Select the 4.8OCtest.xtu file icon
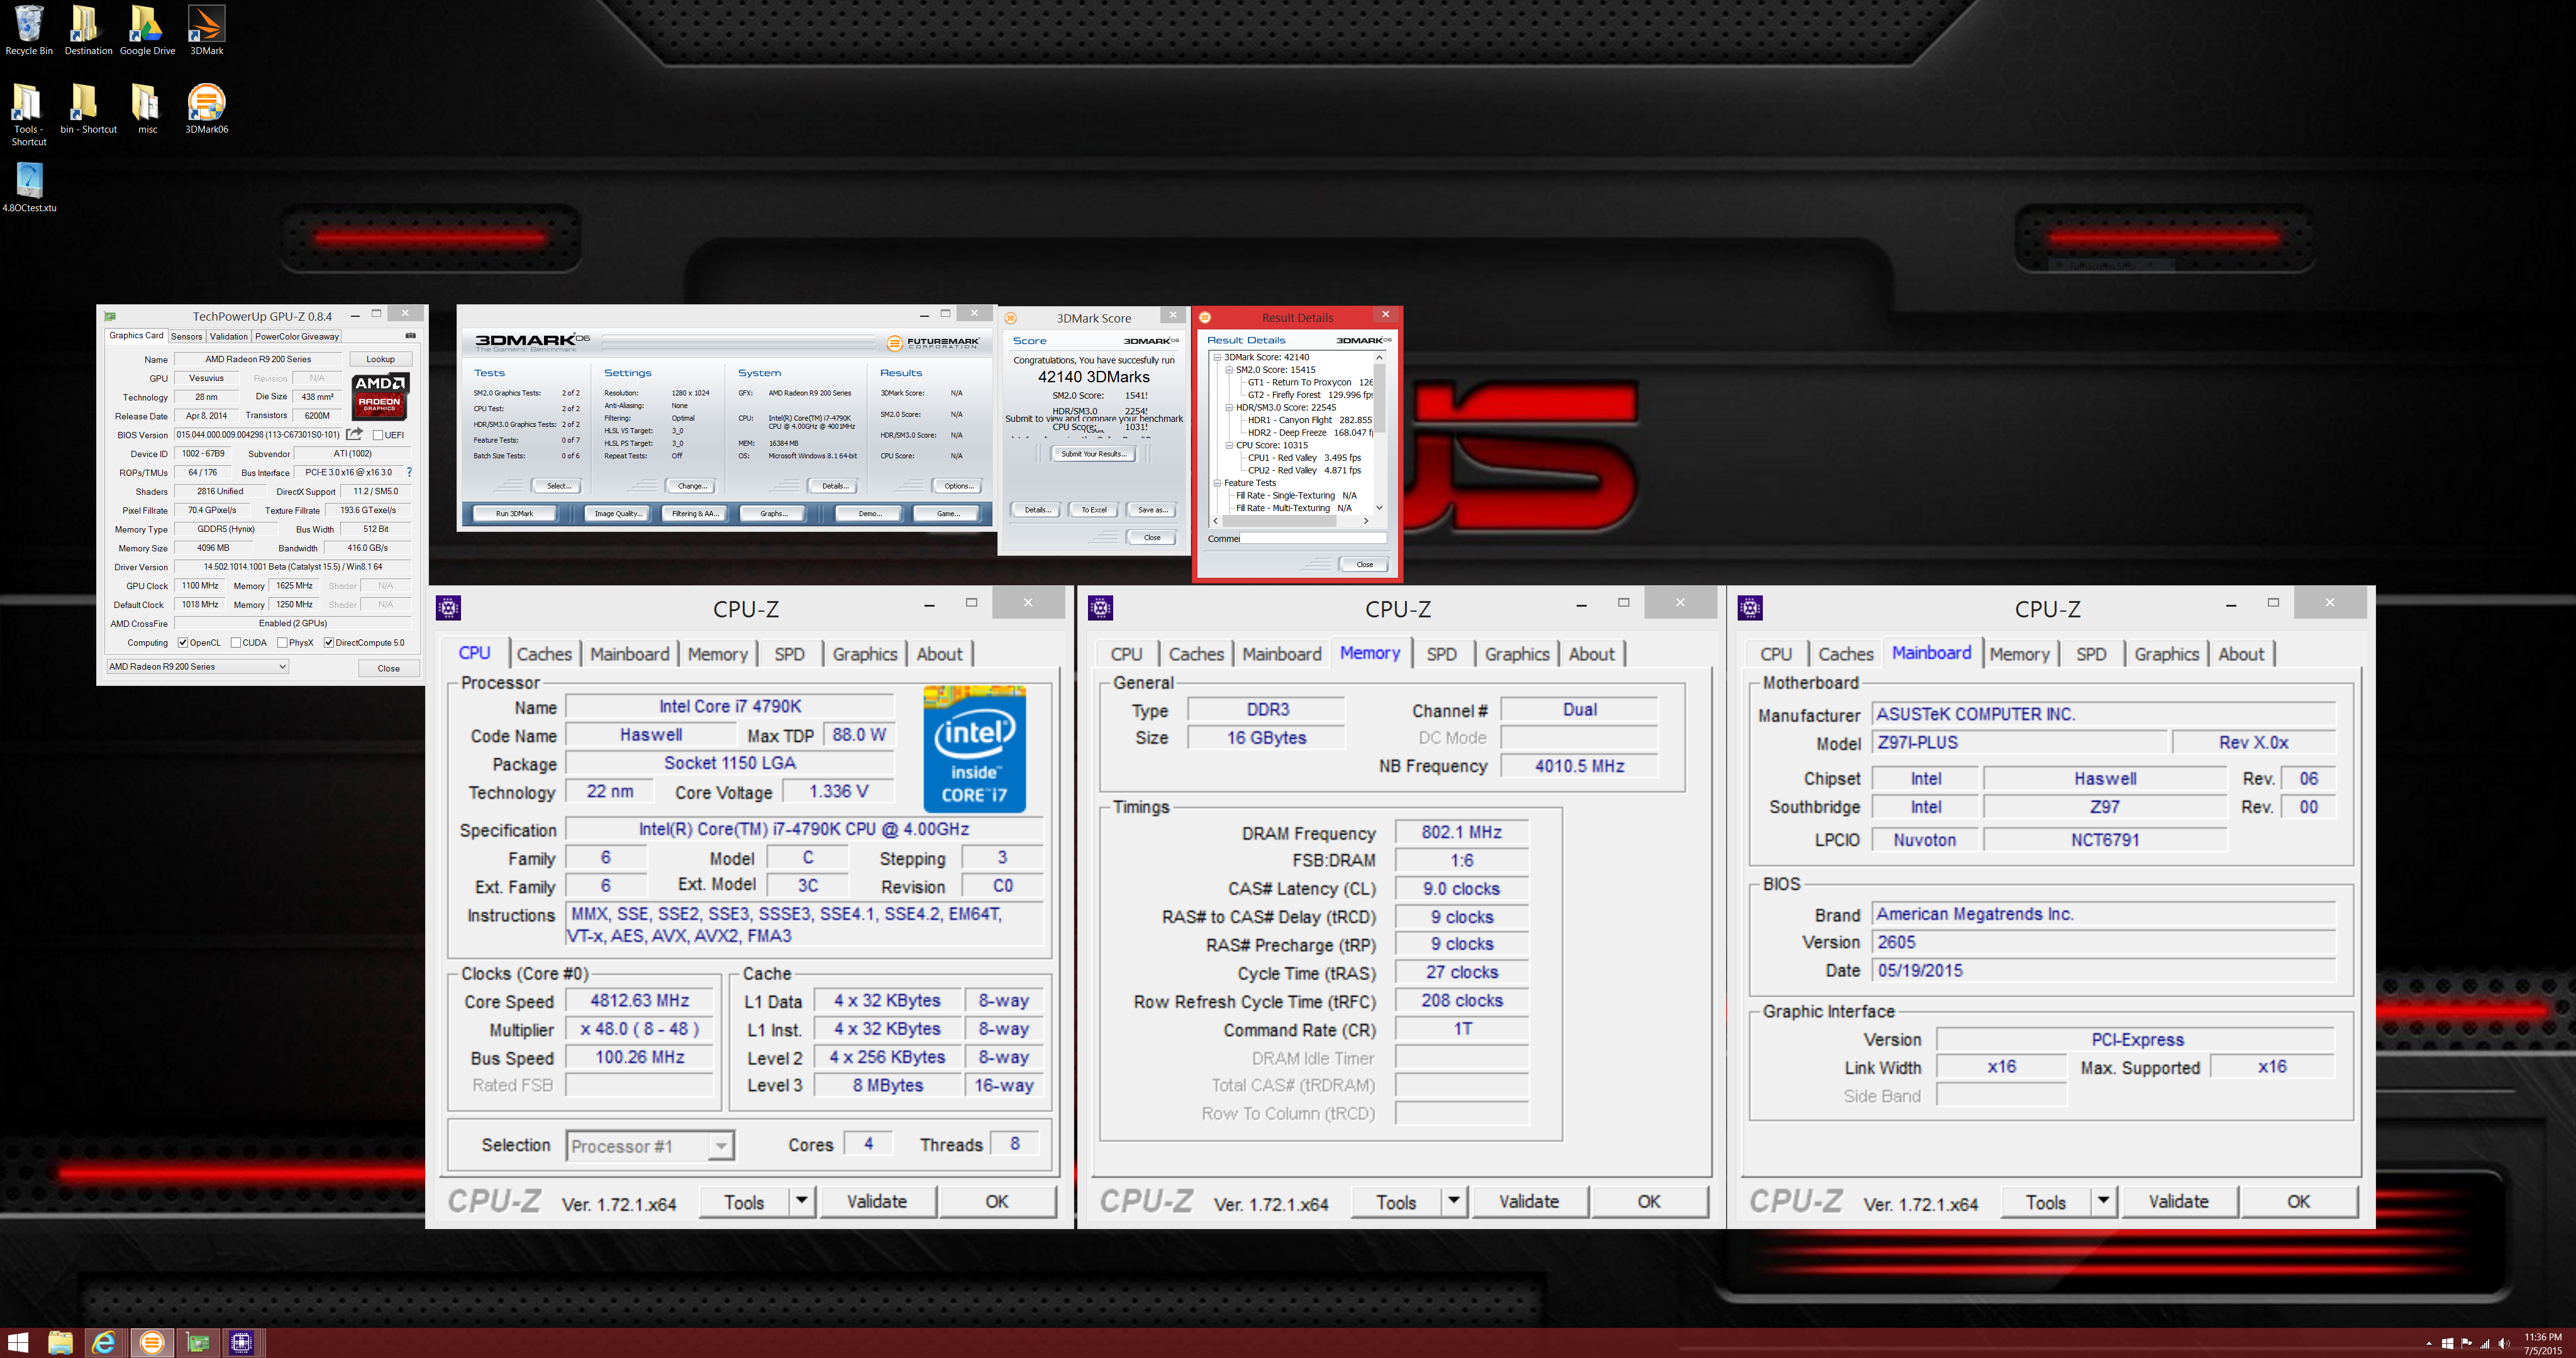 [x=29, y=187]
